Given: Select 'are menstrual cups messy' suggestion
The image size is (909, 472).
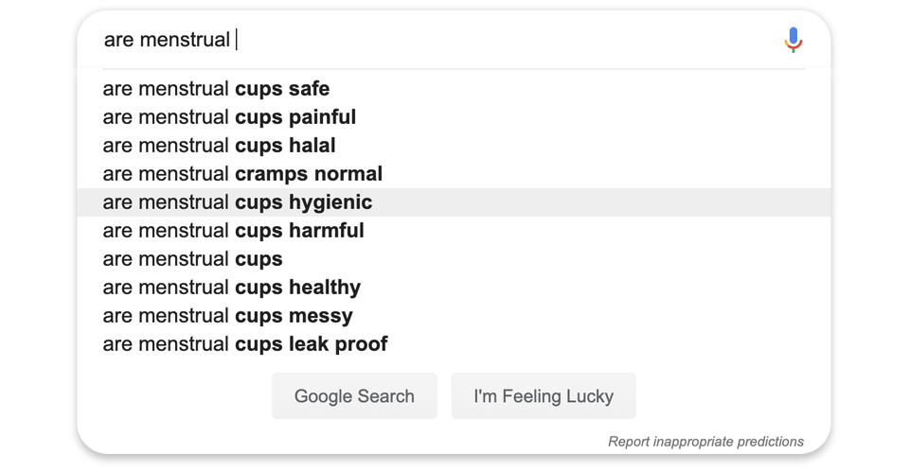Looking at the screenshot, I should point(454,316).
